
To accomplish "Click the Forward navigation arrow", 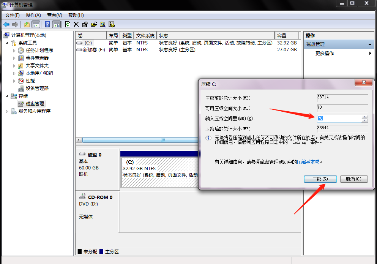I will [15, 24].
